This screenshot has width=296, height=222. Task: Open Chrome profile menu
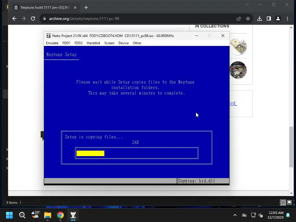tap(278, 18)
